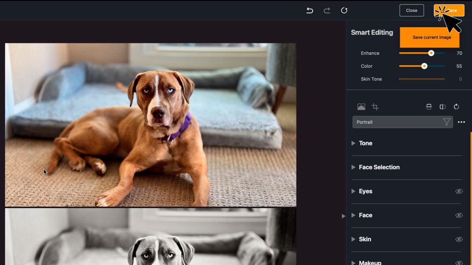This screenshot has width=472, height=265.
Task: Collapse the right panel with arrow
Action: point(344,216)
